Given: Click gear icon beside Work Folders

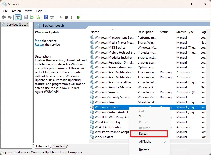Looking at the screenshot, I should point(92,137).
